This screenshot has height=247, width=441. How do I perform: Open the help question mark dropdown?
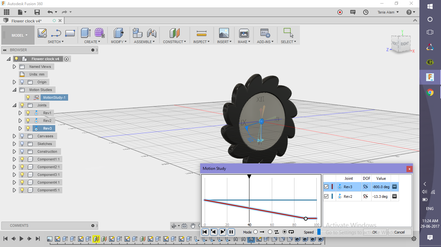411,12
